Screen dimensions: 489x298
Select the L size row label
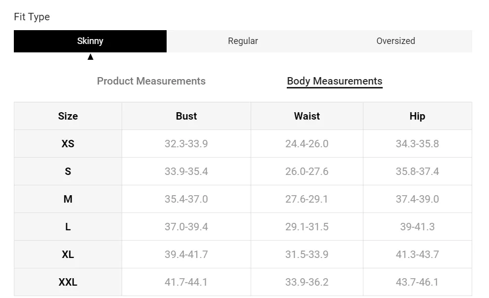68,227
